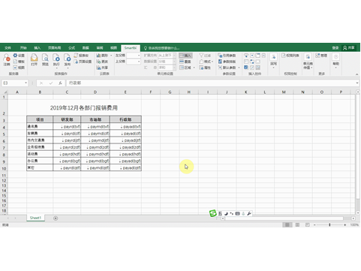
Task: Click 共享 in the 云图表 group
Action: (102, 68)
